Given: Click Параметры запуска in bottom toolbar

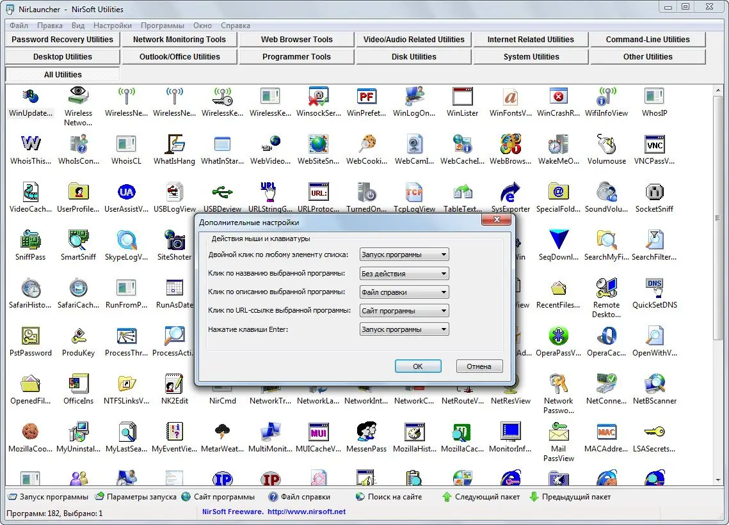Looking at the screenshot, I should point(136,497).
